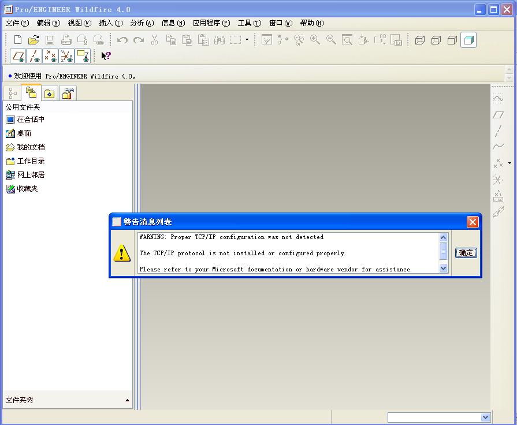The height and width of the screenshot is (425, 517).
Task: Click the Find binoculars icon
Action: [x=220, y=40]
